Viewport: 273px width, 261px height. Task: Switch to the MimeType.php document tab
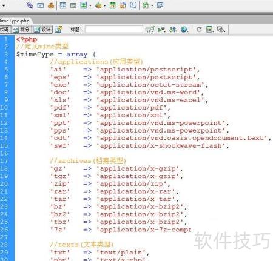point(15,21)
